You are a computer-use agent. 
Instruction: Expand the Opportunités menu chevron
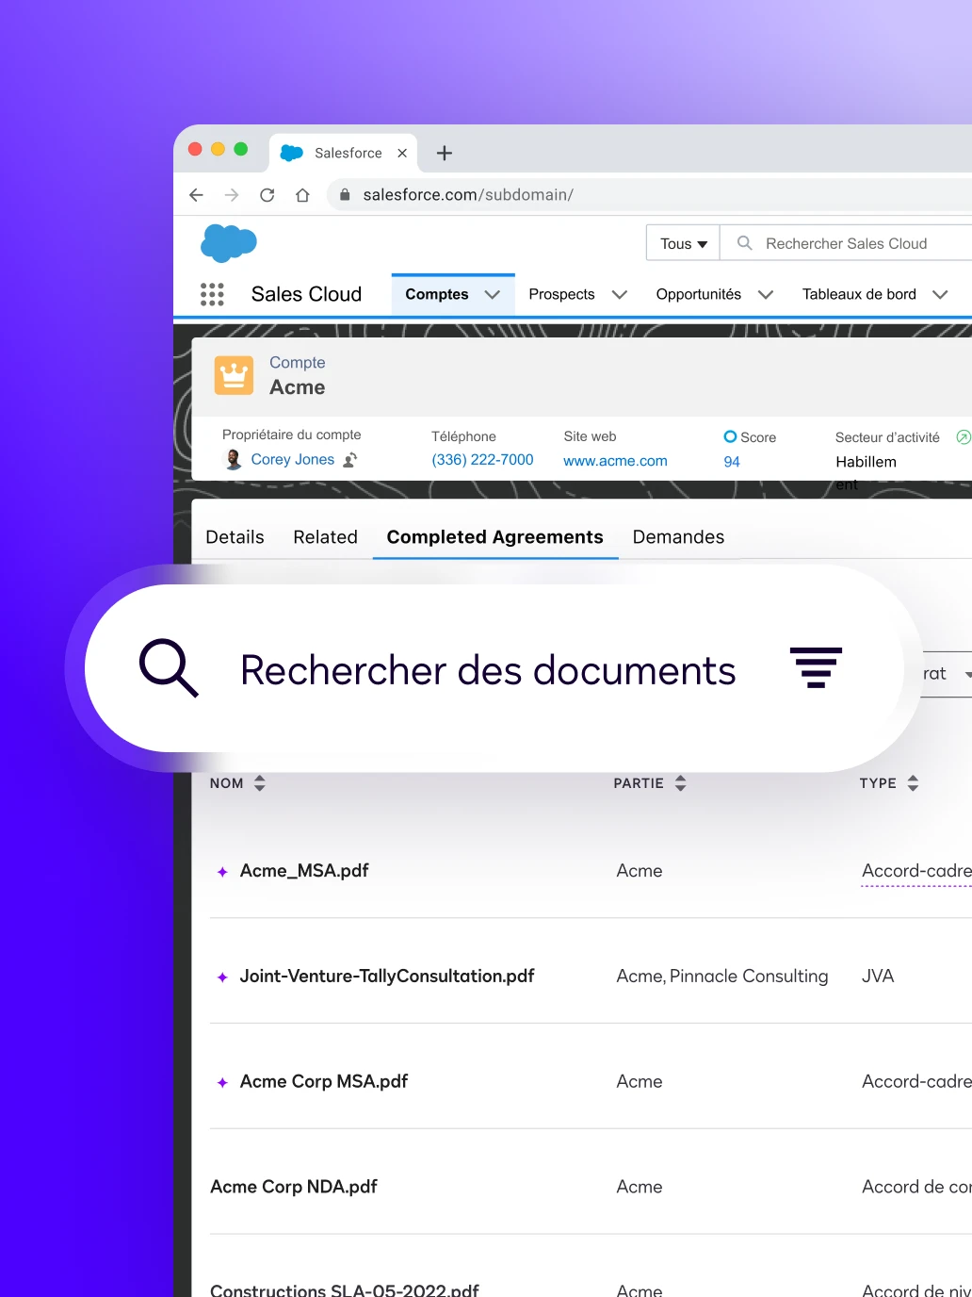click(x=766, y=295)
